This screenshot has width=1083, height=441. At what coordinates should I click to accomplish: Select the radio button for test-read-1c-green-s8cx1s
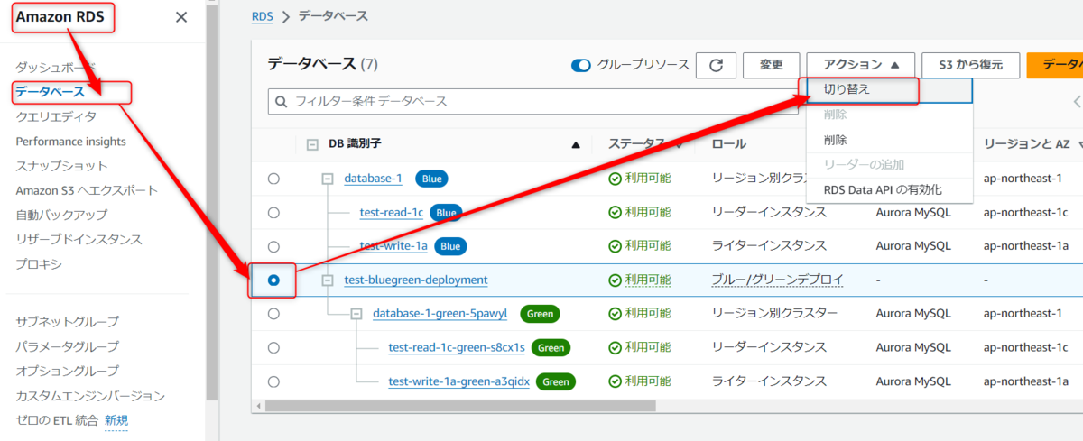click(273, 347)
